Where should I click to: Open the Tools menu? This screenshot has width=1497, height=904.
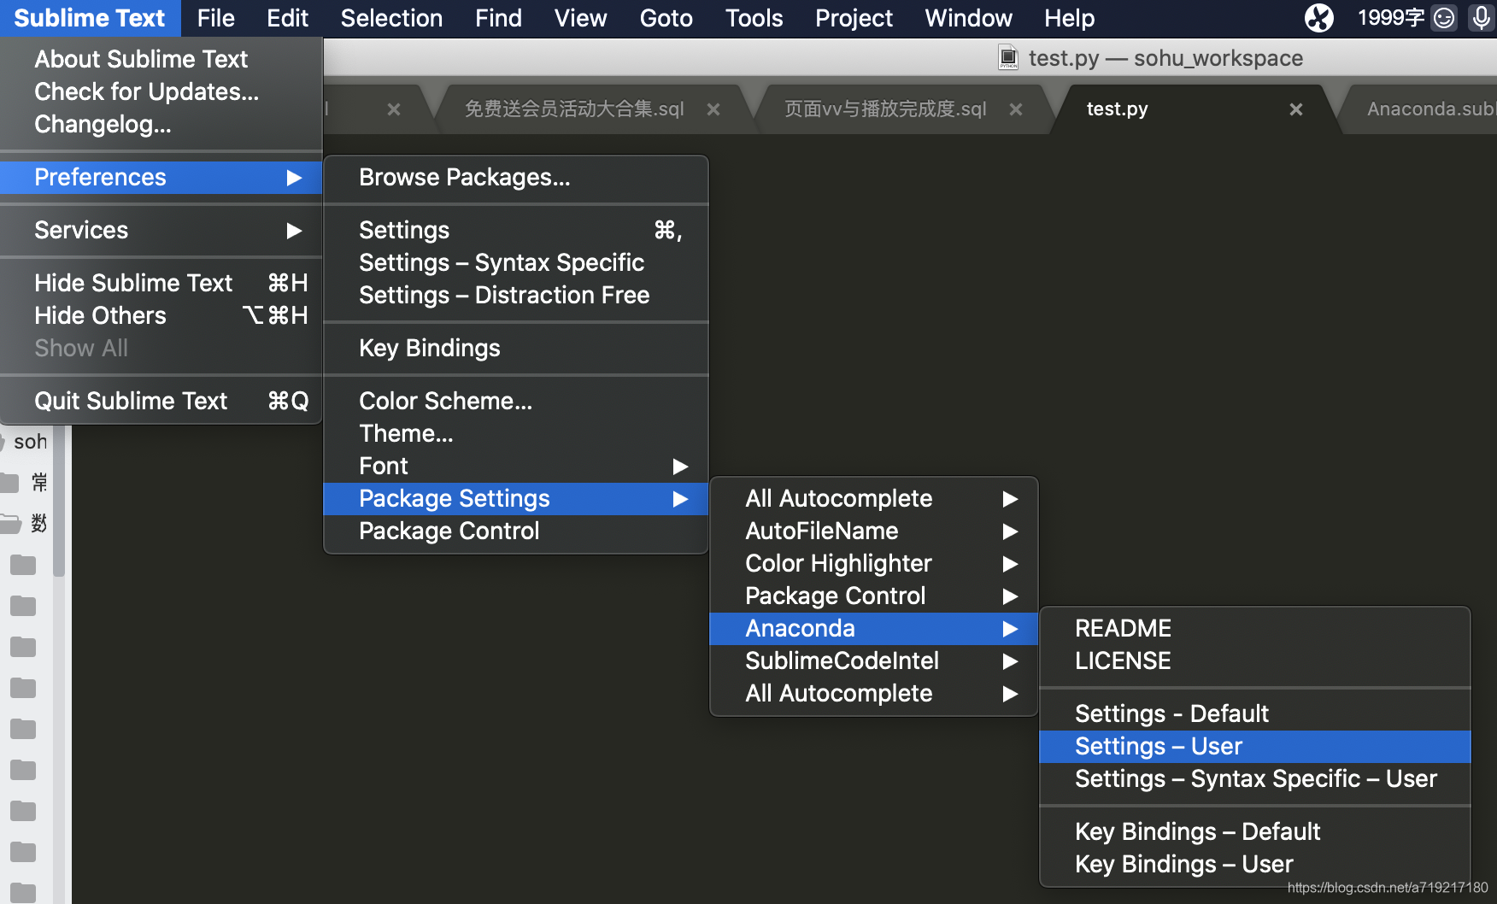(x=754, y=18)
